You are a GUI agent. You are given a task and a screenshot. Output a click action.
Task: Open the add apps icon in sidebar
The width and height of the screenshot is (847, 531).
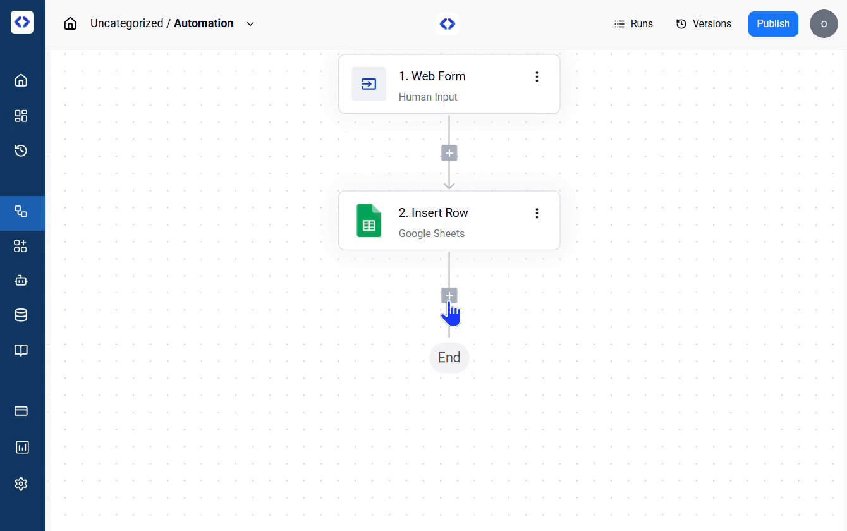[x=21, y=247]
